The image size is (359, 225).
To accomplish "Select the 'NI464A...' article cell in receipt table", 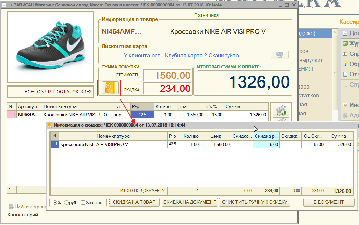I will [x=29, y=115].
